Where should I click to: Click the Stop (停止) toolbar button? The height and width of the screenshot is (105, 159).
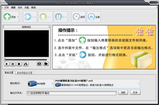(45, 17)
